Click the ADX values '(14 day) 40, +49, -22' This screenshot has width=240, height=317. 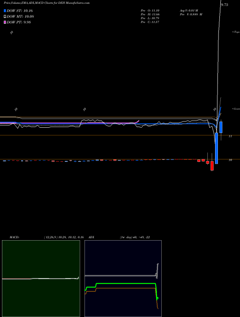(x=135, y=237)
